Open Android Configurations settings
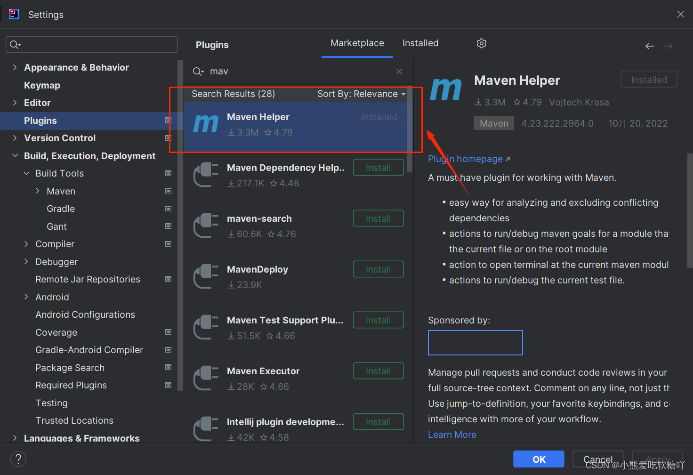This screenshot has width=693, height=475. (85, 315)
